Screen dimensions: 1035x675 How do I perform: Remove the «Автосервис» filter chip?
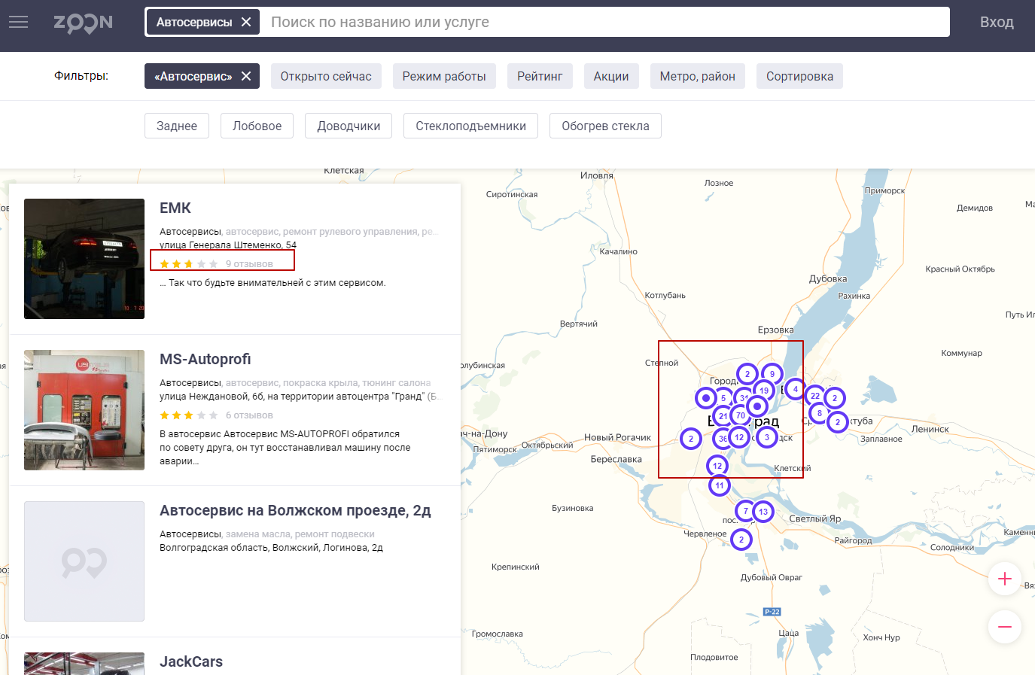246,75
